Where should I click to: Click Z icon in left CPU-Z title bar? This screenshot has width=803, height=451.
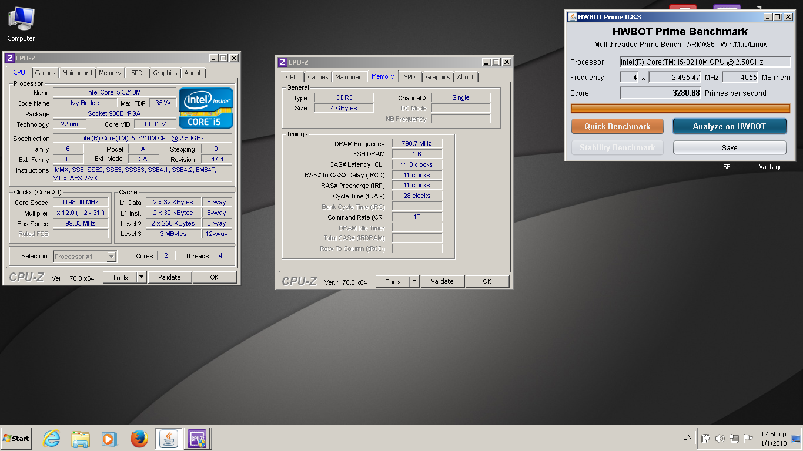(x=9, y=58)
